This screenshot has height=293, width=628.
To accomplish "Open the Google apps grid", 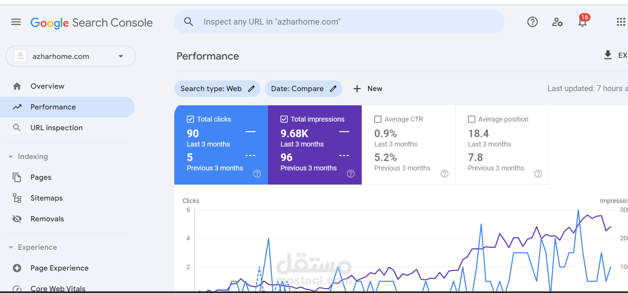I will (x=621, y=22).
